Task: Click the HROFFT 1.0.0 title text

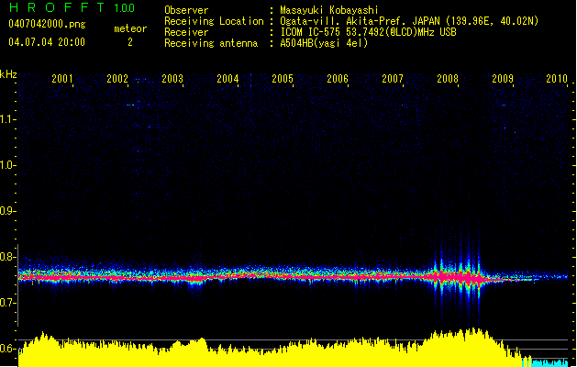Action: tap(72, 7)
